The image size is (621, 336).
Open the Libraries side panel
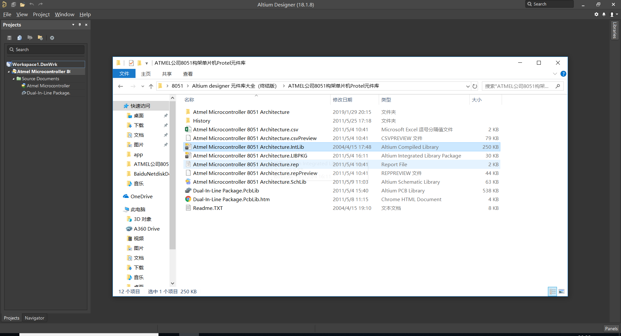pos(615,30)
